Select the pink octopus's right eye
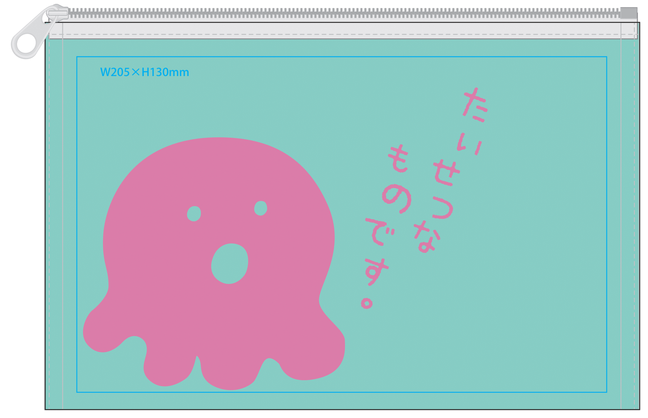Screen dimensions: 648x418 pos(261,208)
